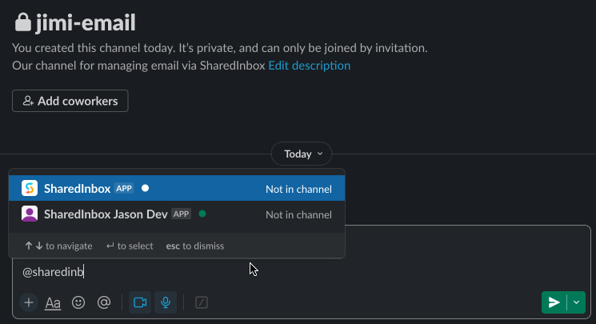Select SharedInbox app from mention suggestions
Viewport: 596px width, 324px height.
(x=177, y=188)
